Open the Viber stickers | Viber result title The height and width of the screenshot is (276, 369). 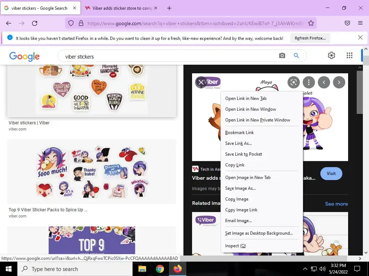coord(29,123)
